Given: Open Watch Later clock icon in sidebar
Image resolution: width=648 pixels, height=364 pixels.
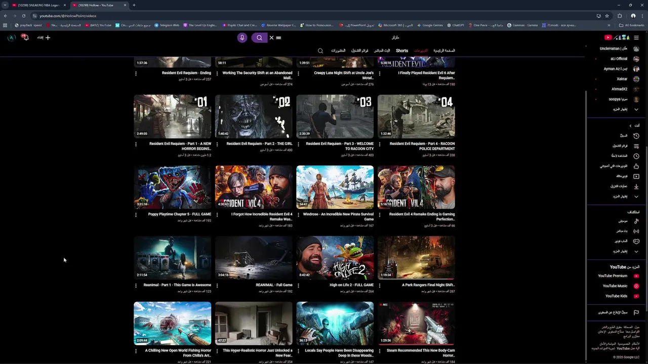Looking at the screenshot, I should click(x=636, y=156).
